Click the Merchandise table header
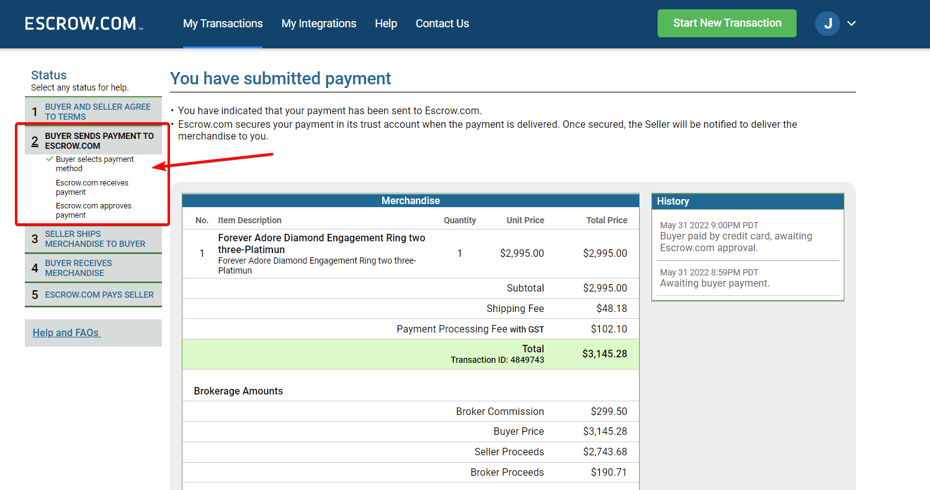 pos(411,200)
